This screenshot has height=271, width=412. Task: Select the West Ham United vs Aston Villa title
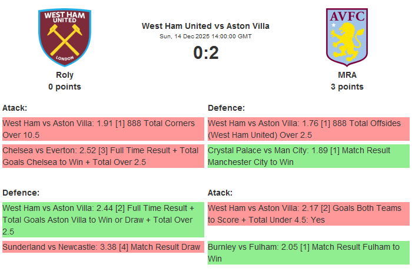[x=205, y=26]
